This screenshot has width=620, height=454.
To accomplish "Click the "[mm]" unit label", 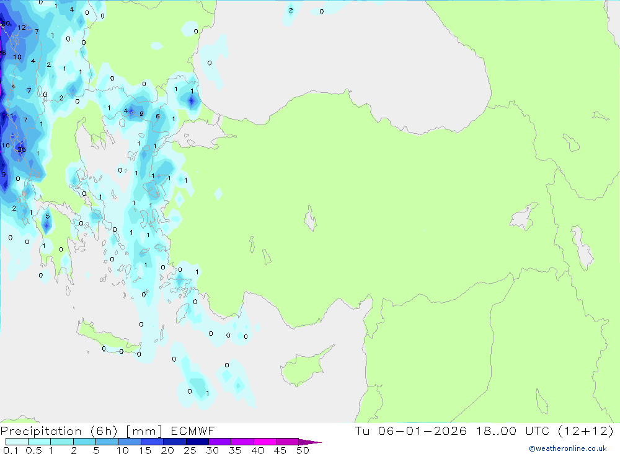I will pyautogui.click(x=144, y=430).
